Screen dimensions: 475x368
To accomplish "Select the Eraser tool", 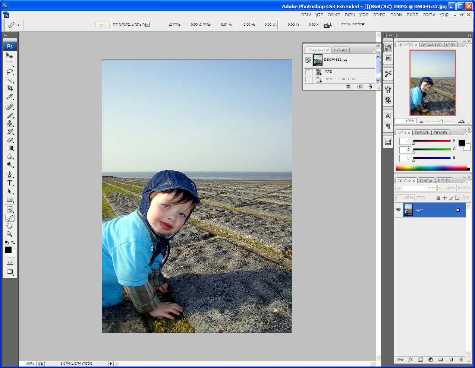I will pyautogui.click(x=10, y=140).
